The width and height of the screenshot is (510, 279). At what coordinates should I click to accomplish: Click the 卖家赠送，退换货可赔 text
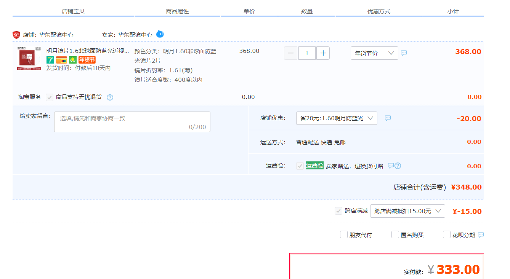[x=354, y=166]
